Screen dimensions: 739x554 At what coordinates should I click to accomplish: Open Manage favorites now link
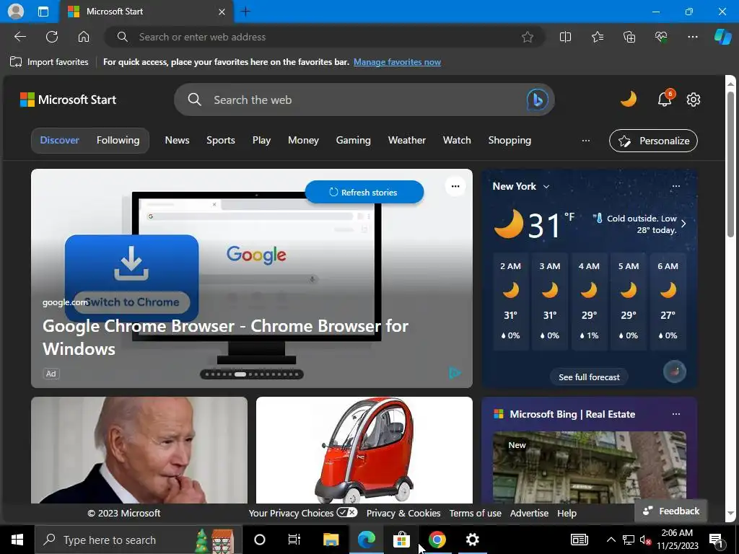[398, 62]
